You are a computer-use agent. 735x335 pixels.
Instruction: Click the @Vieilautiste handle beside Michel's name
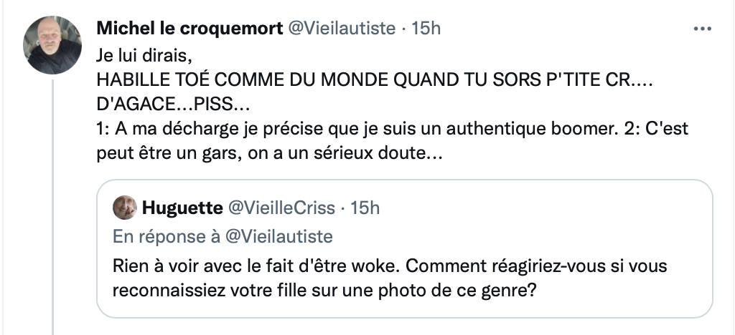tap(342, 29)
